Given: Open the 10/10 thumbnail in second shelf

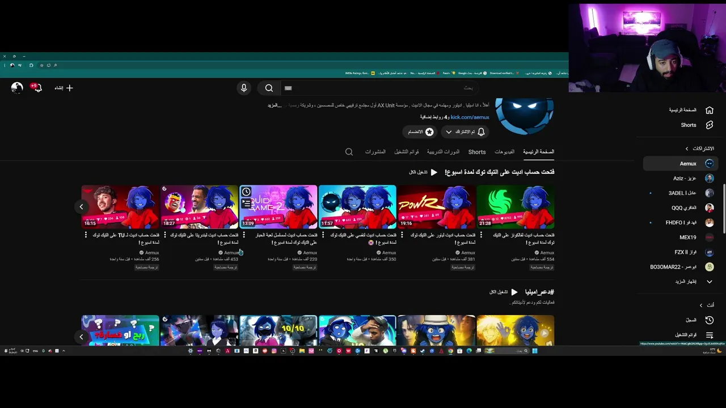Looking at the screenshot, I should coord(278,330).
